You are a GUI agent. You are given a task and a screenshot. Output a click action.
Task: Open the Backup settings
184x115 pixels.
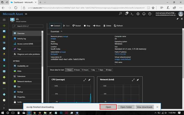point(27,92)
